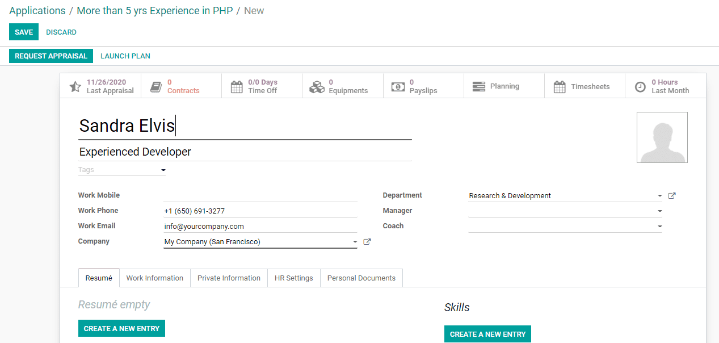This screenshot has height=343, width=719.
Task: Open Company external link icon
Action: tap(367, 241)
